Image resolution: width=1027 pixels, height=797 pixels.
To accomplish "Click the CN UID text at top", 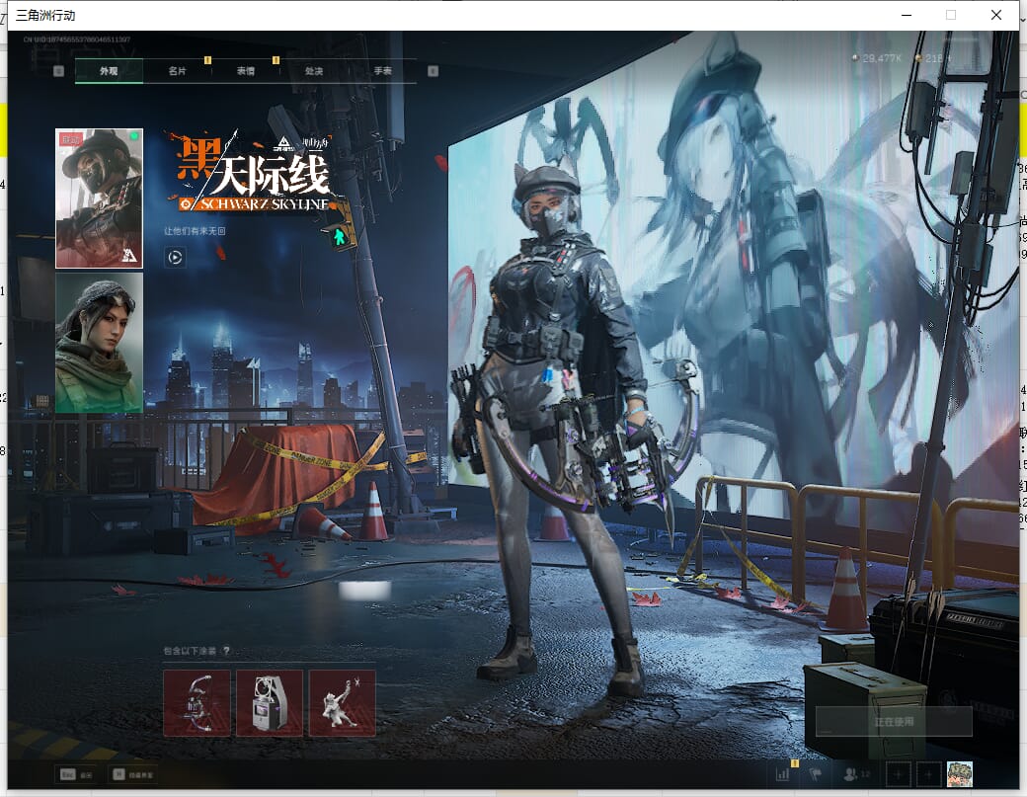I will [77, 40].
